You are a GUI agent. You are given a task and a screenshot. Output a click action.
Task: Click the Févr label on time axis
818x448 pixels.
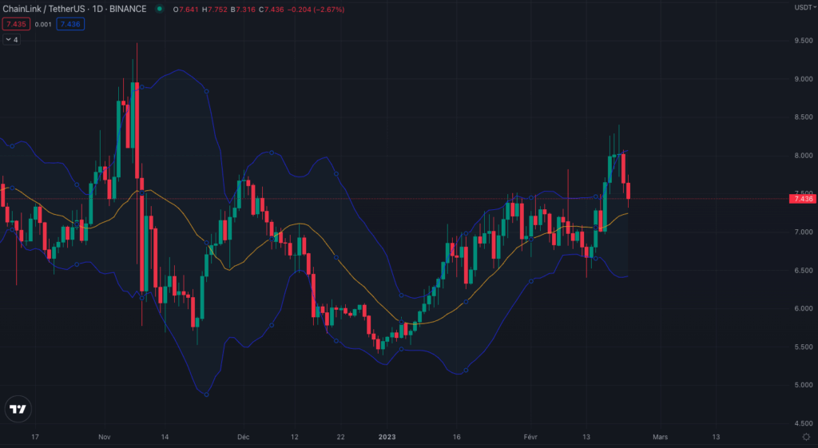(529, 438)
